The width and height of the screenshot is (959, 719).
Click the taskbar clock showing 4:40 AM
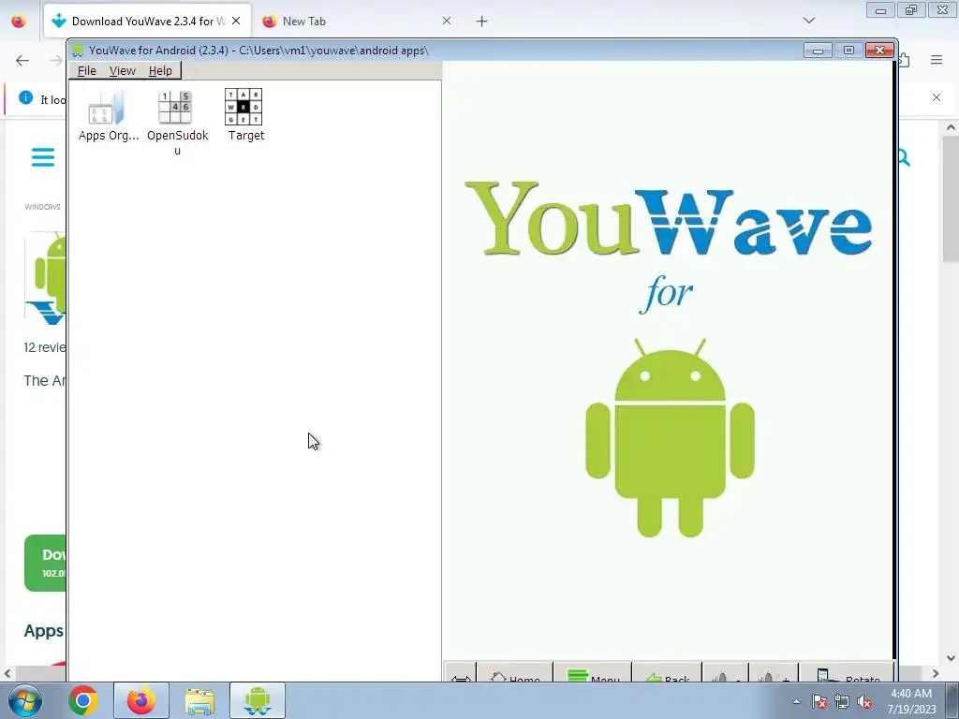911,700
